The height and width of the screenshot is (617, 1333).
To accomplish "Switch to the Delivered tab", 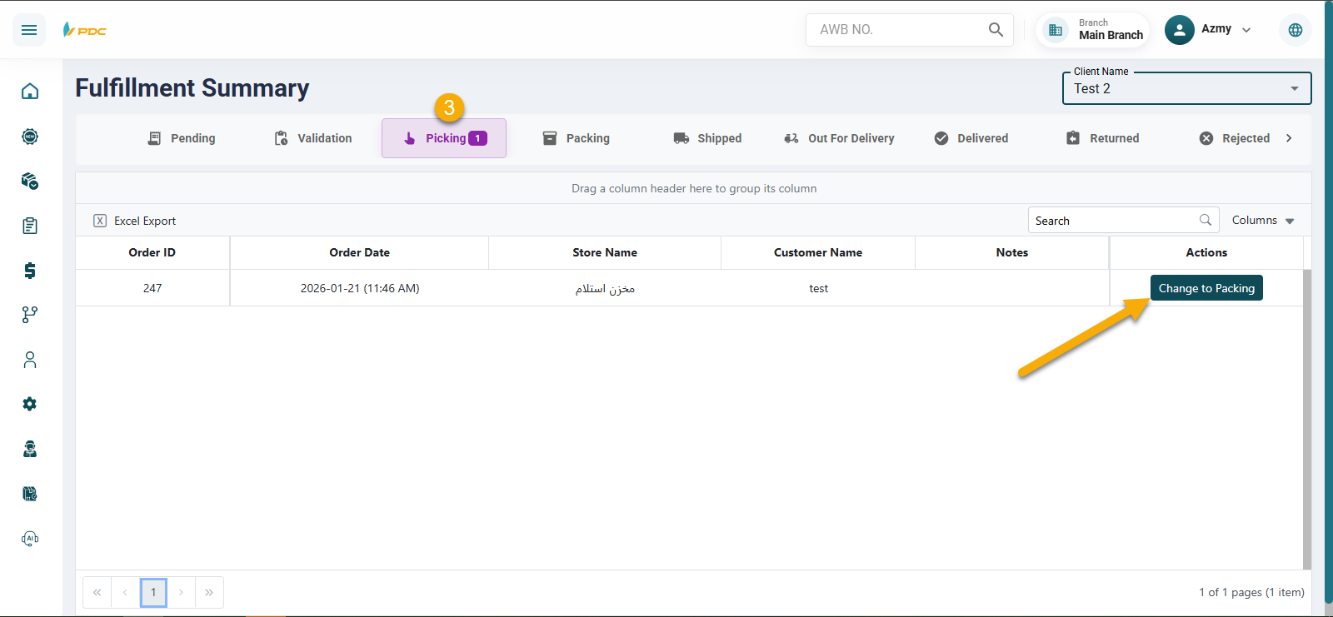I will click(x=971, y=138).
